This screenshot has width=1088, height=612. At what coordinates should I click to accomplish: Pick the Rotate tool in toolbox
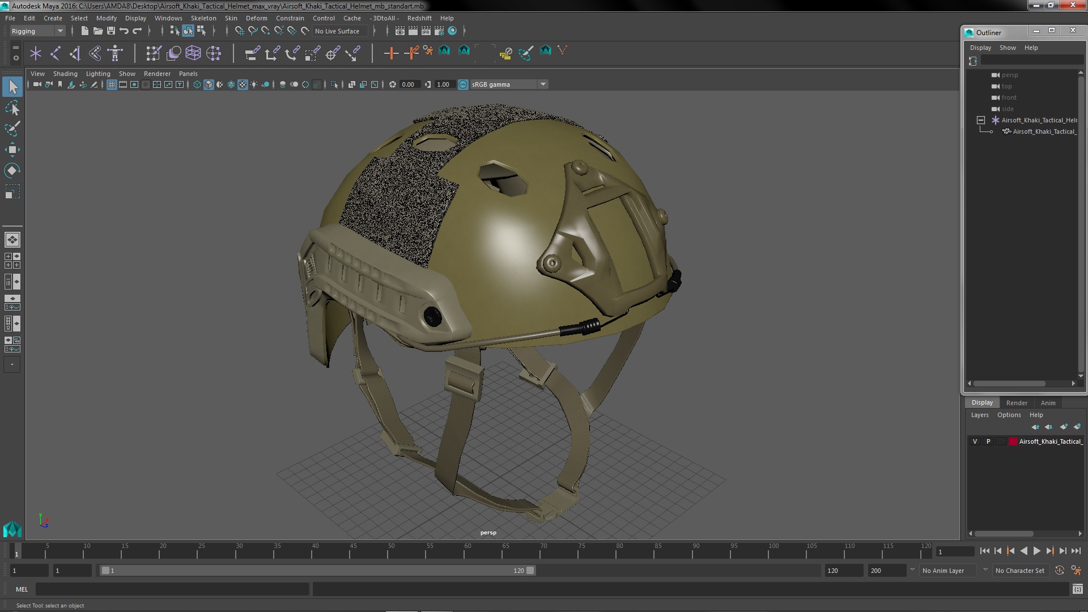[12, 171]
